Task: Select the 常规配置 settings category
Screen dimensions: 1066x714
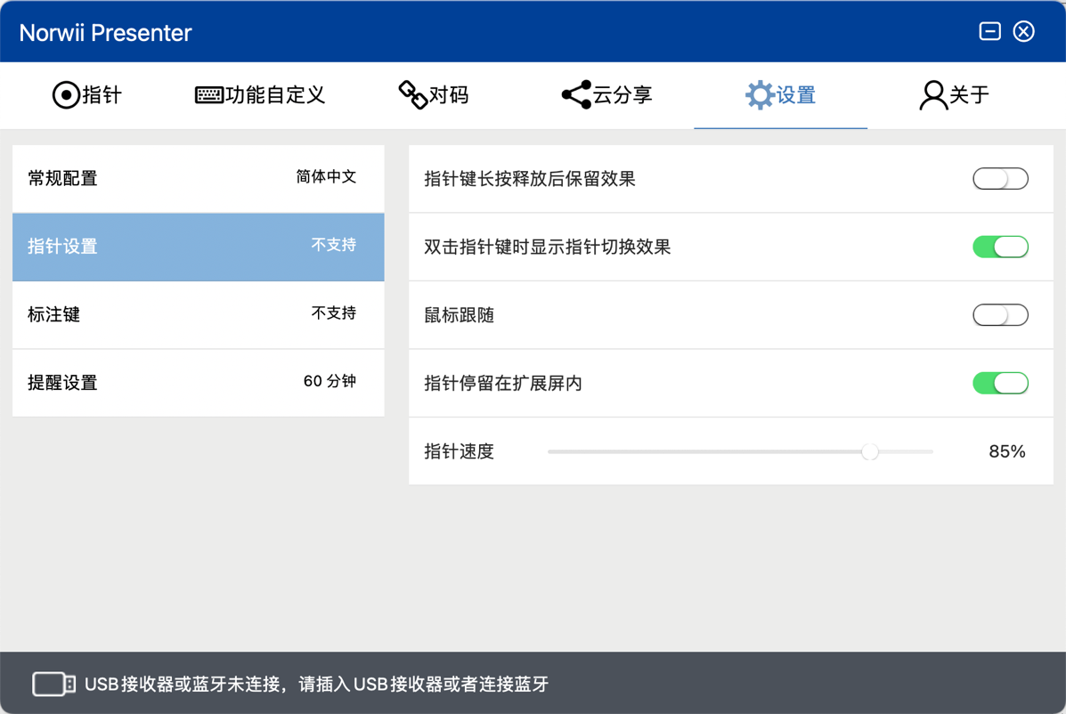Action: pos(199,179)
